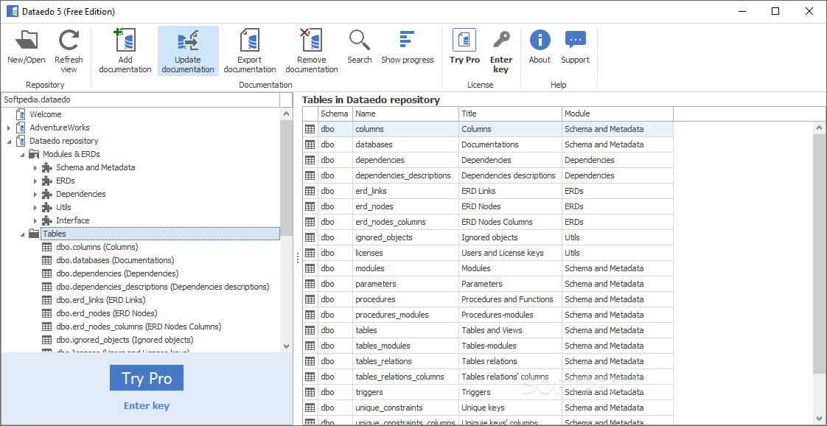Open the Support chat icon
This screenshot has width=827, height=426.
click(575, 40)
